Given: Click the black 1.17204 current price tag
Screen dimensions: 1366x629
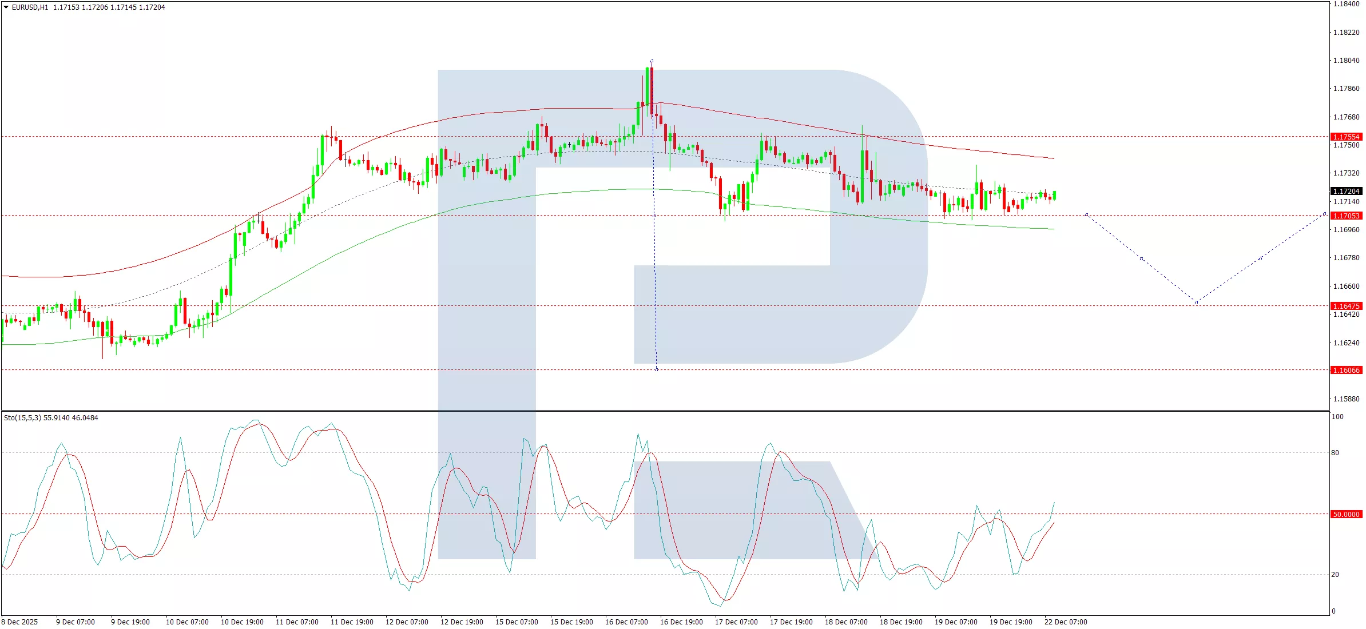Looking at the screenshot, I should tap(1346, 192).
